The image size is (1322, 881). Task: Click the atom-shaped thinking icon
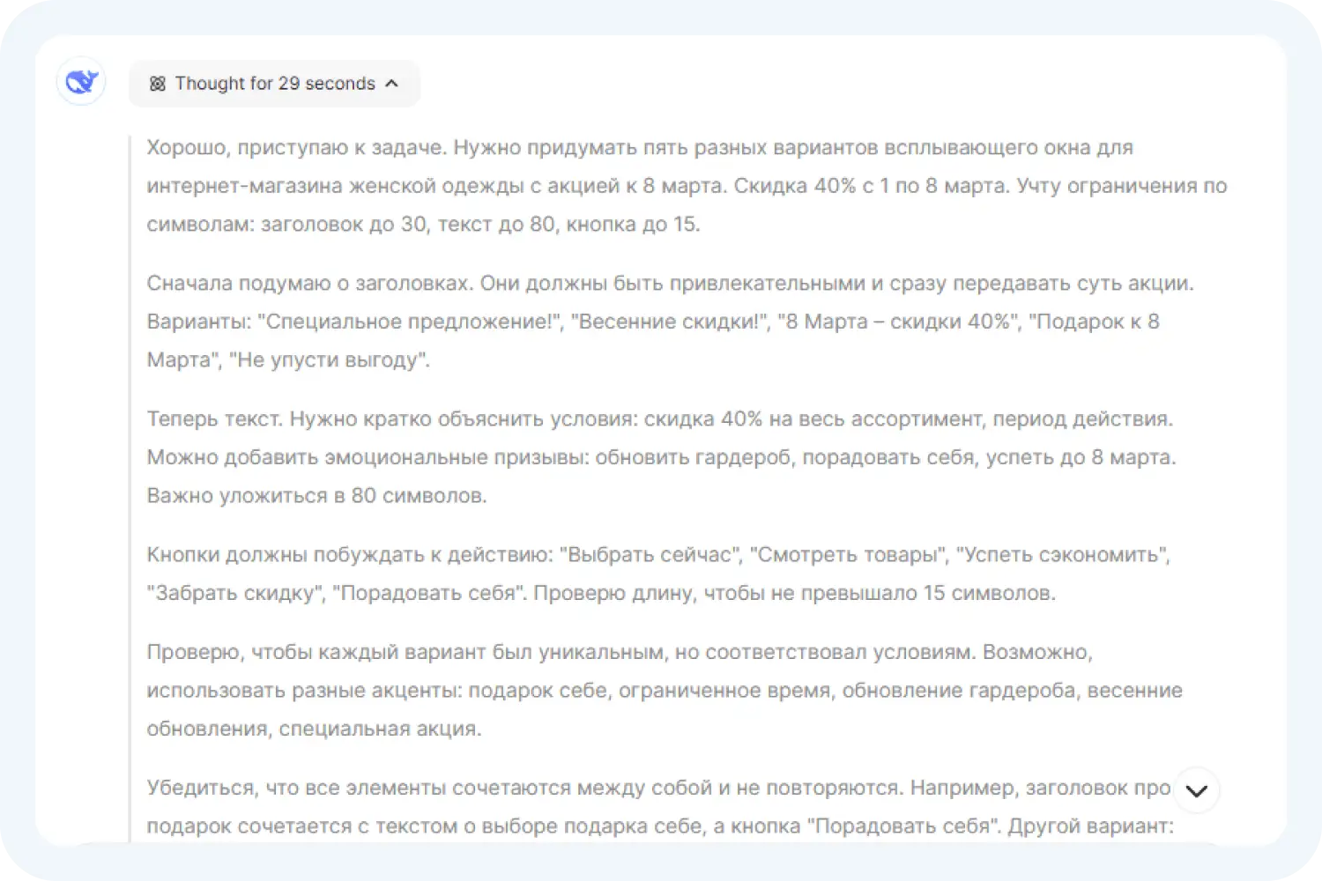(157, 84)
